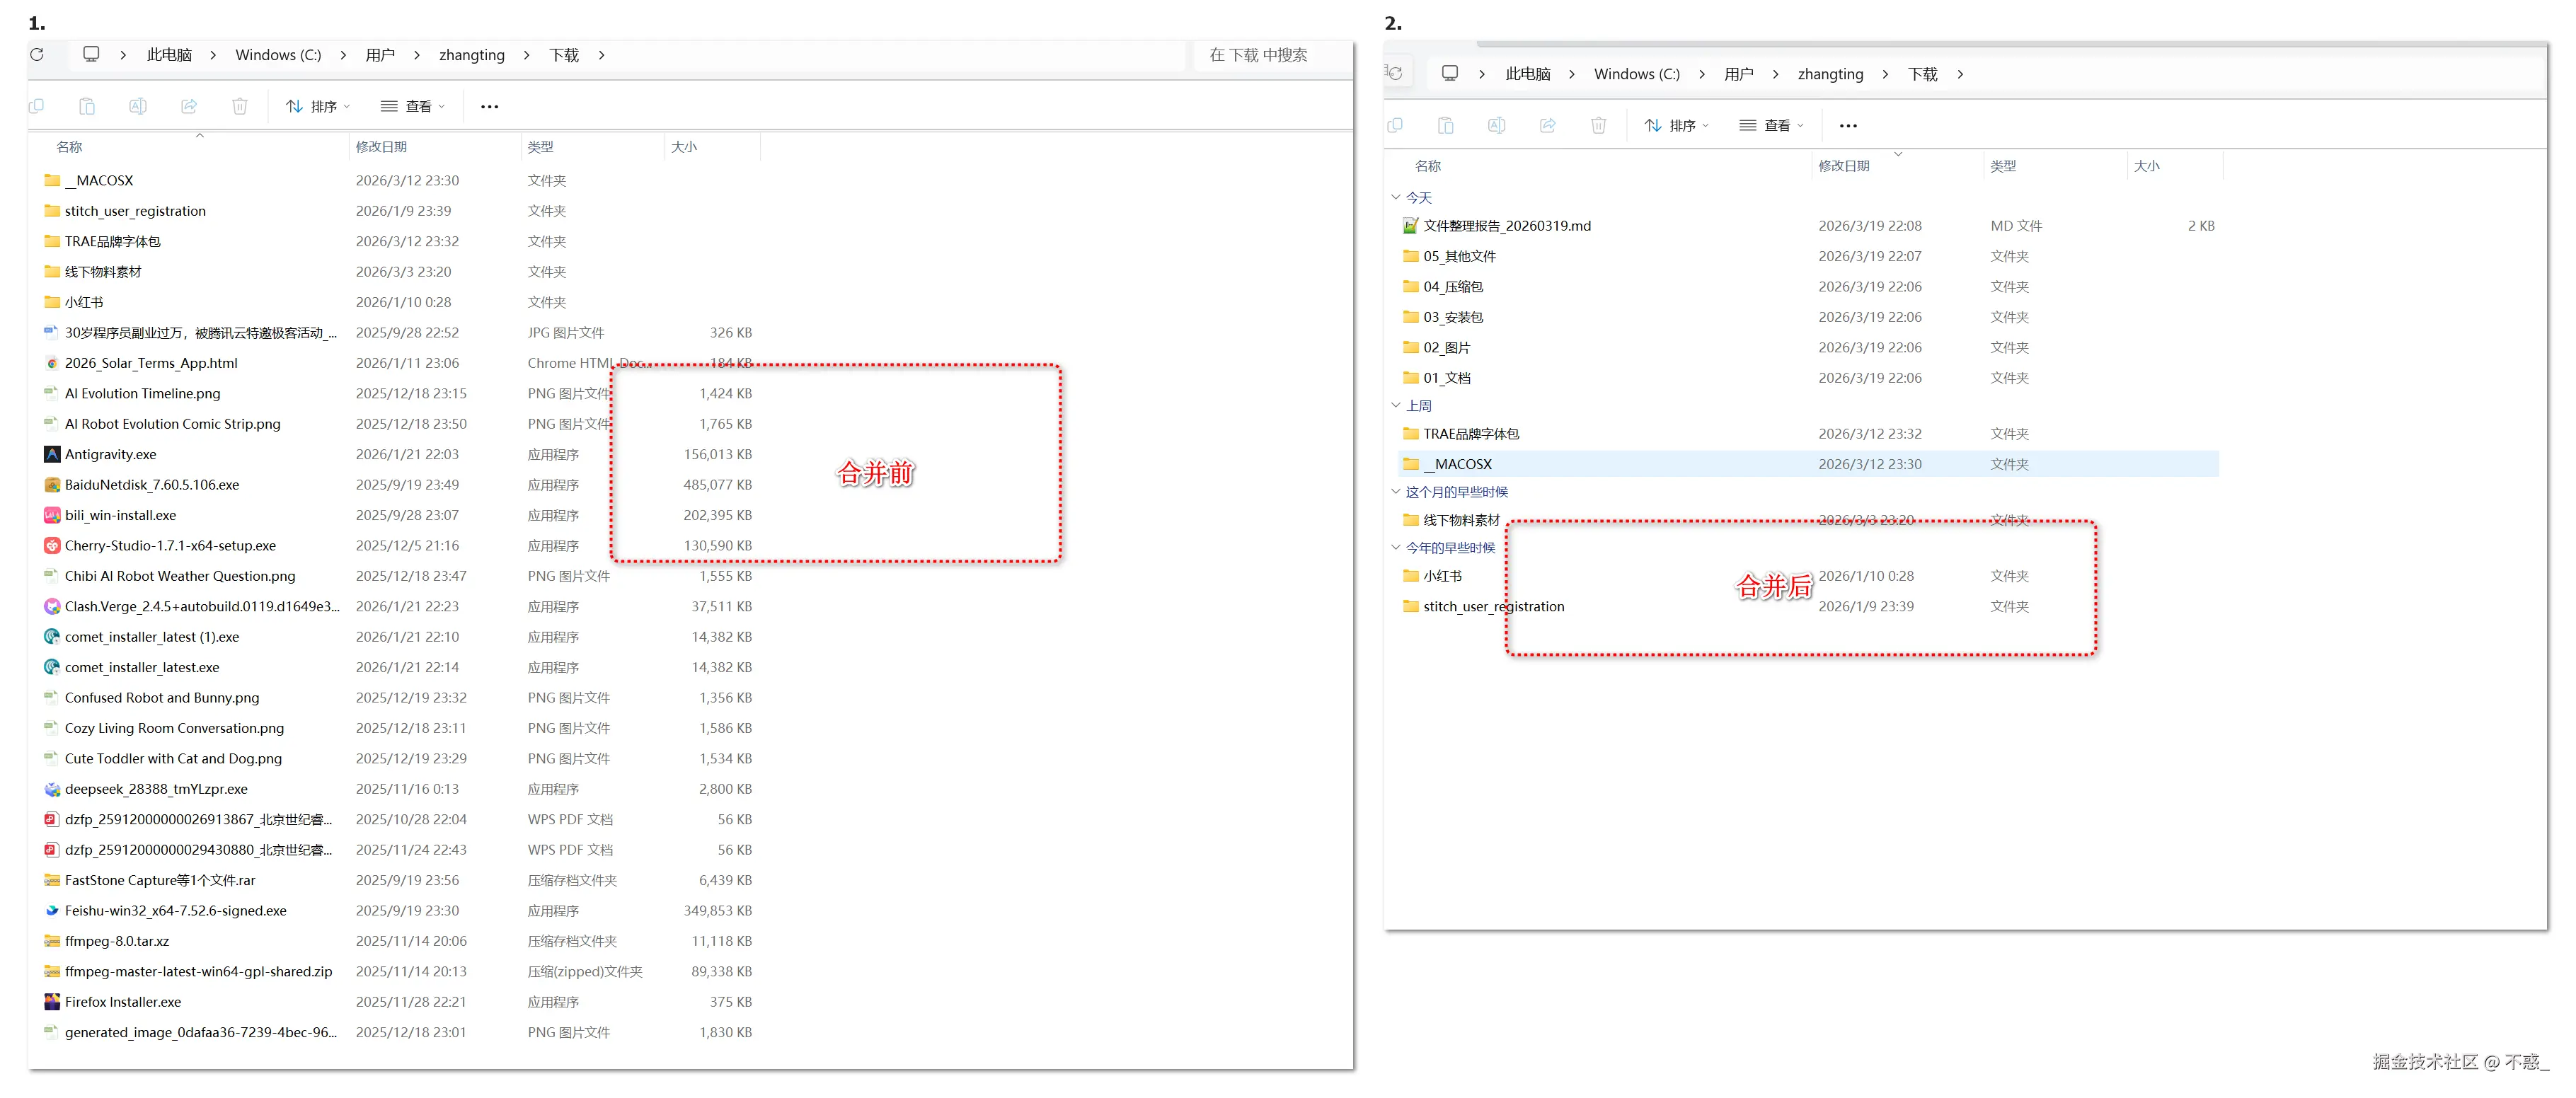Collapse the 上周 group chevron

[1396, 405]
